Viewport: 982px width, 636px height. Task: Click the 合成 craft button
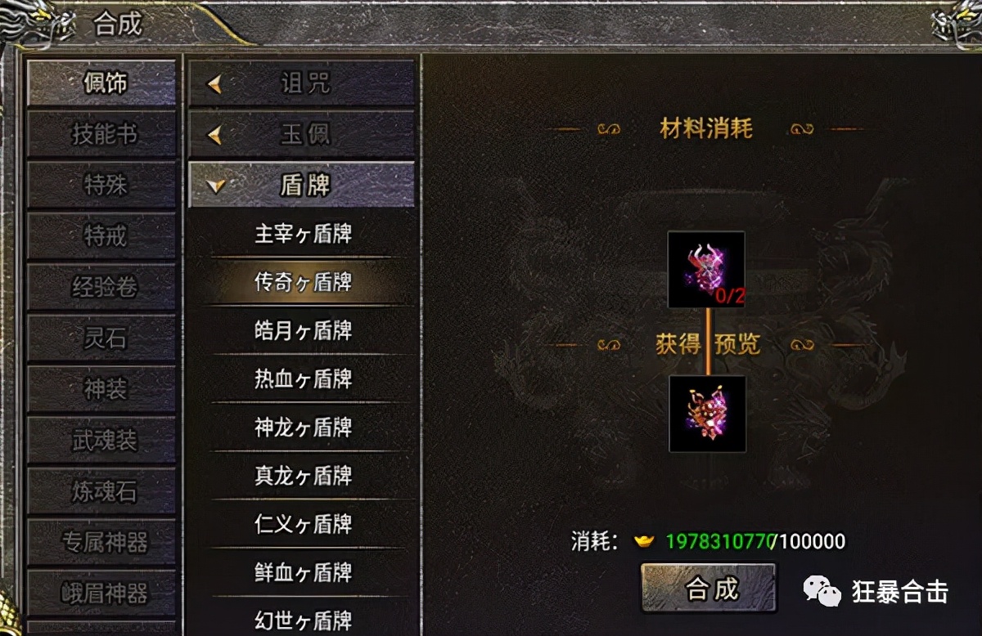[x=709, y=588]
